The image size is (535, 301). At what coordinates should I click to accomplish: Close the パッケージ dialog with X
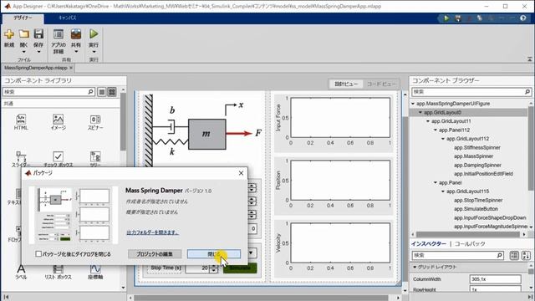[x=242, y=173]
